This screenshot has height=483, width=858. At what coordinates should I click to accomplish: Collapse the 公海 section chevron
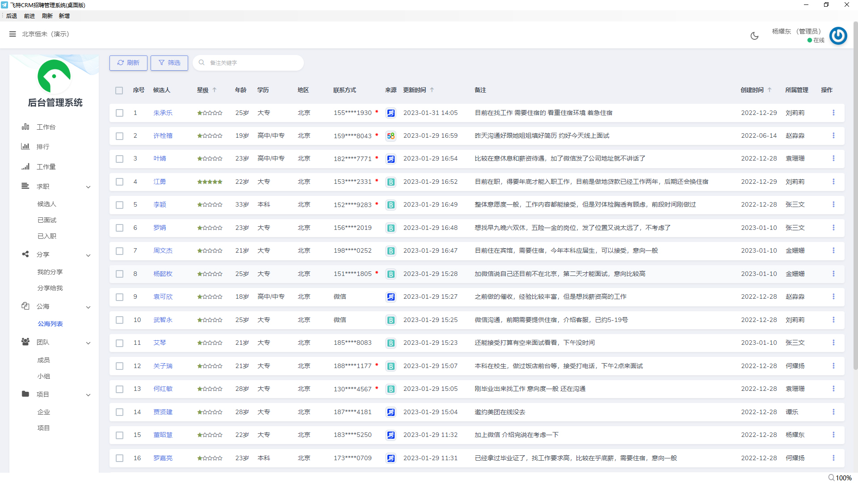[88, 307]
